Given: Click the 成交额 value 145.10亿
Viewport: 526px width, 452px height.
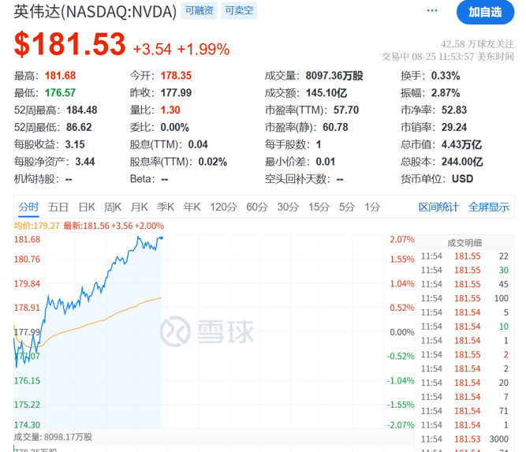Looking at the screenshot, I should [x=326, y=93].
